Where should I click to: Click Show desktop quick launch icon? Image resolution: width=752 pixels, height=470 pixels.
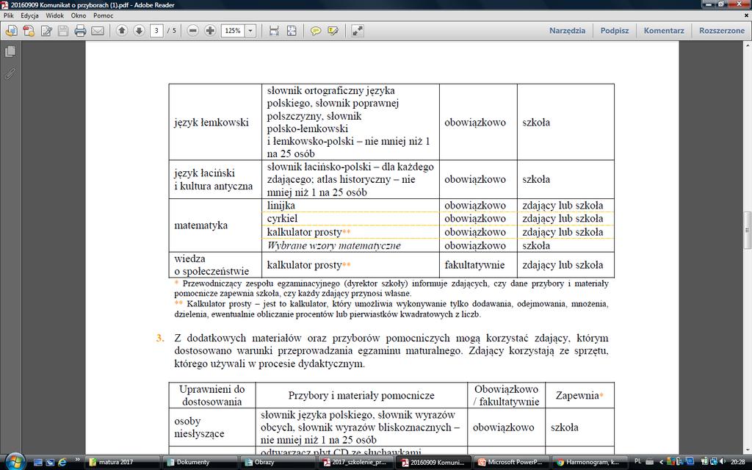(x=38, y=463)
